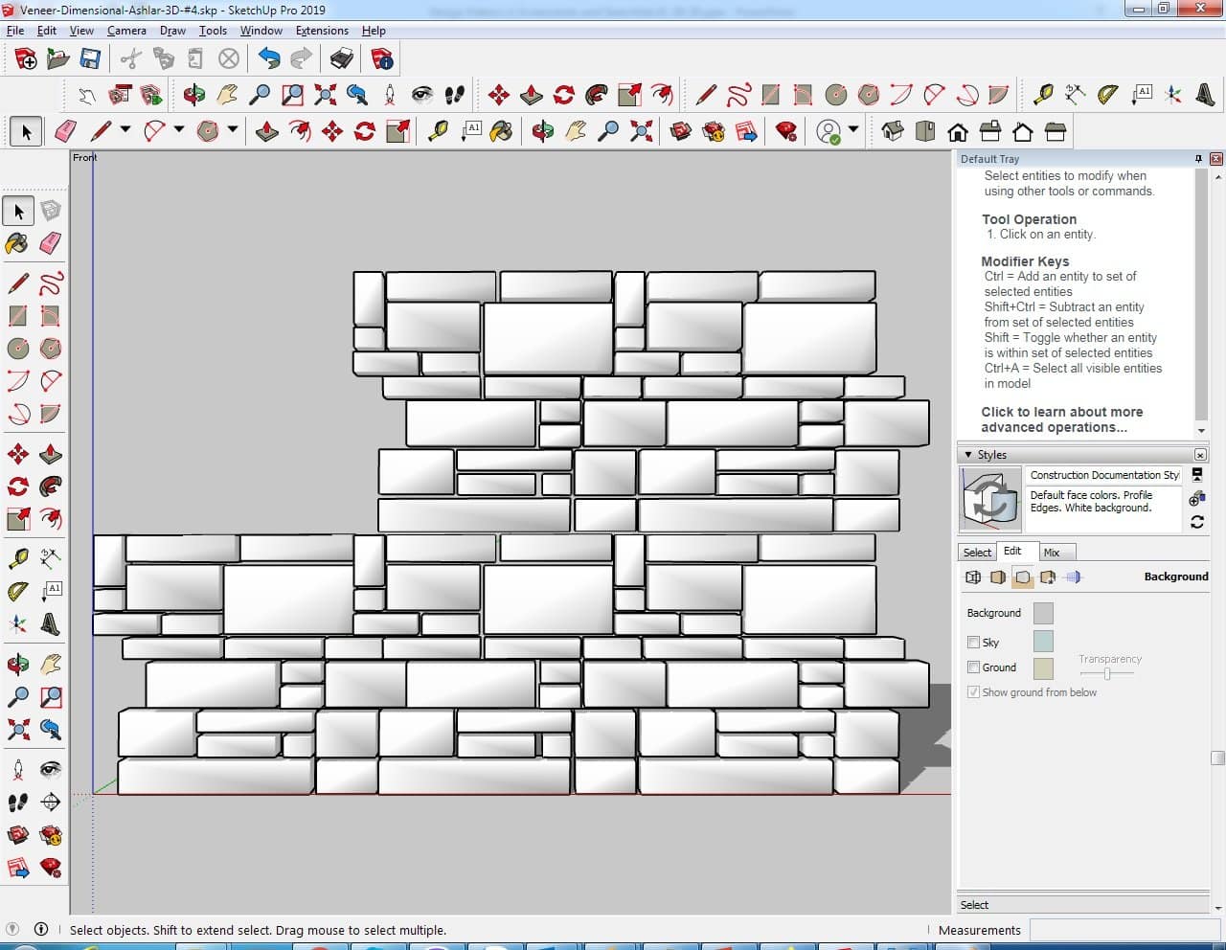The image size is (1226, 950).
Task: Pick the Push/Pull tool in left toolbar
Action: 51,454
